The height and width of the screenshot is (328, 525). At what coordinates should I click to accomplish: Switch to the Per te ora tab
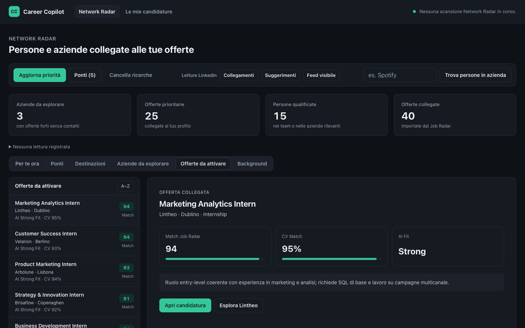click(x=27, y=164)
